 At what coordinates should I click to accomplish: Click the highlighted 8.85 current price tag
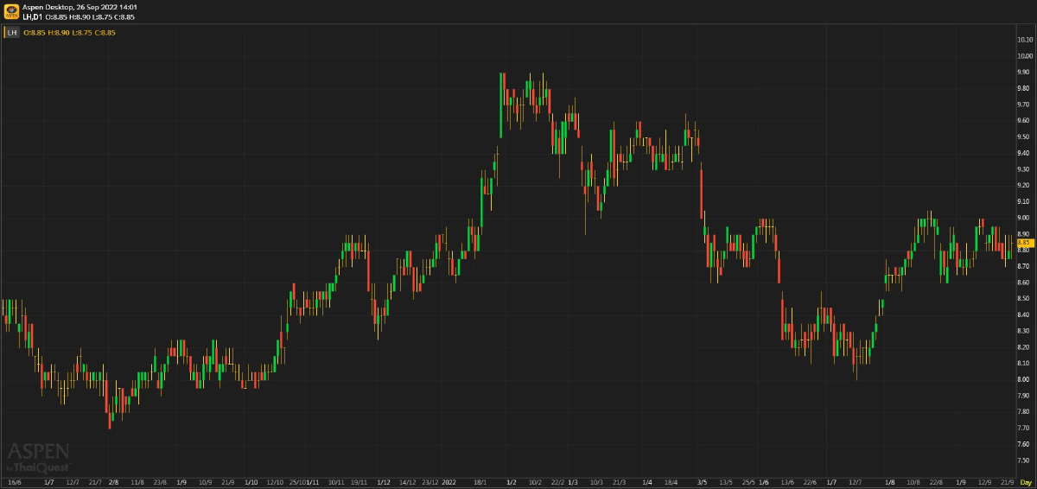click(x=1025, y=243)
